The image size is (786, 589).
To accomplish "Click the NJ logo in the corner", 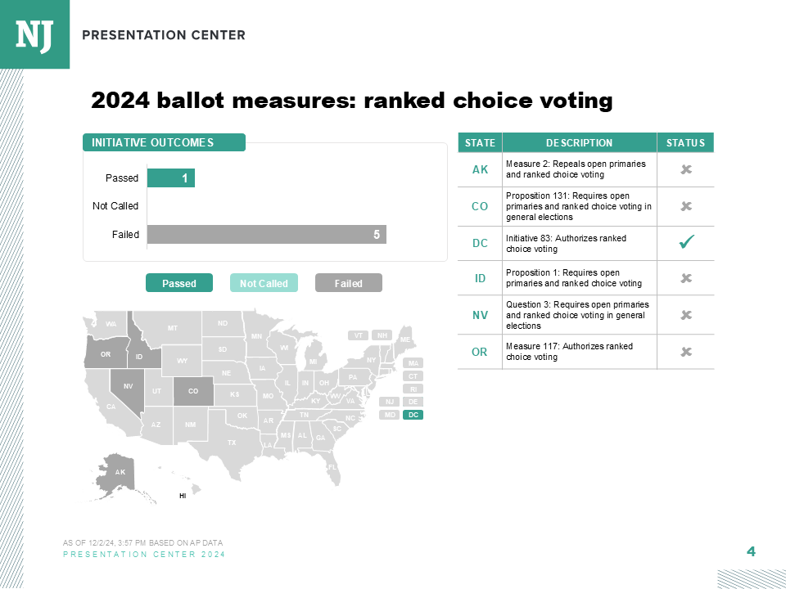I will click(34, 34).
